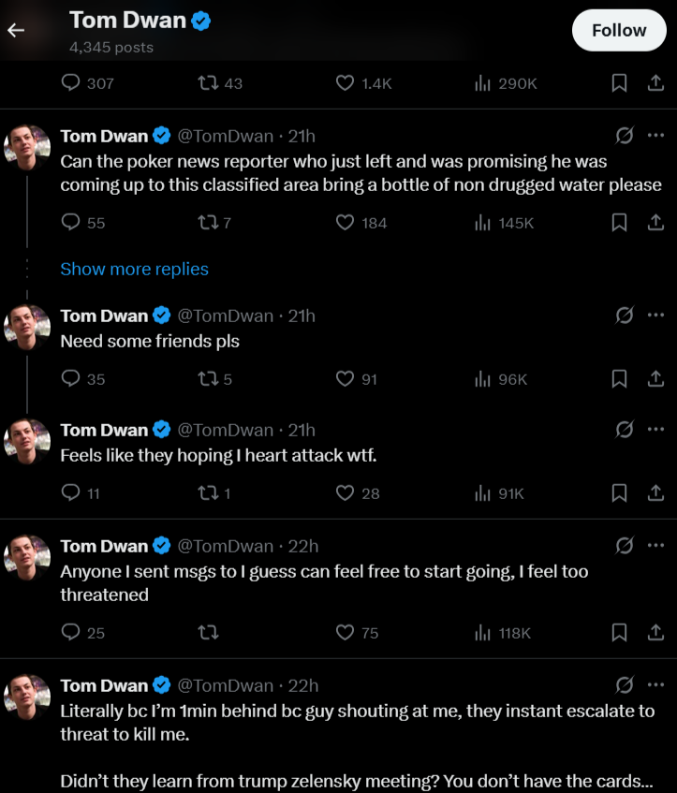The width and height of the screenshot is (677, 793).
Task: Show more replies in the thread
Action: [134, 269]
